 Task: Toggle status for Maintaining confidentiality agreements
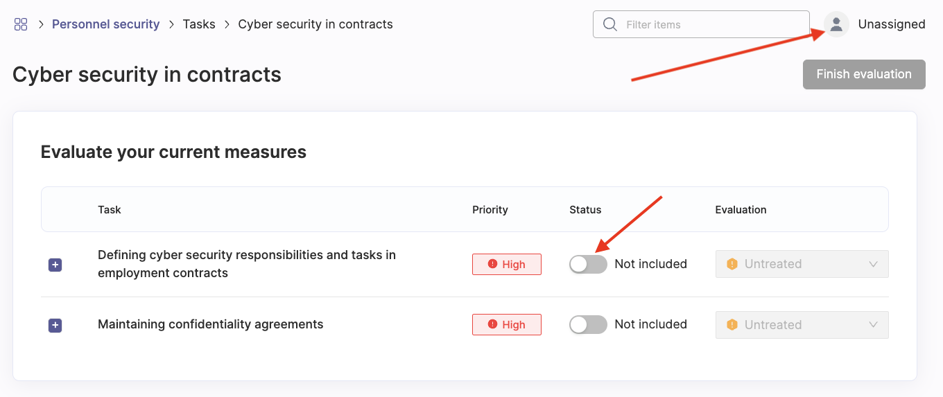point(588,324)
